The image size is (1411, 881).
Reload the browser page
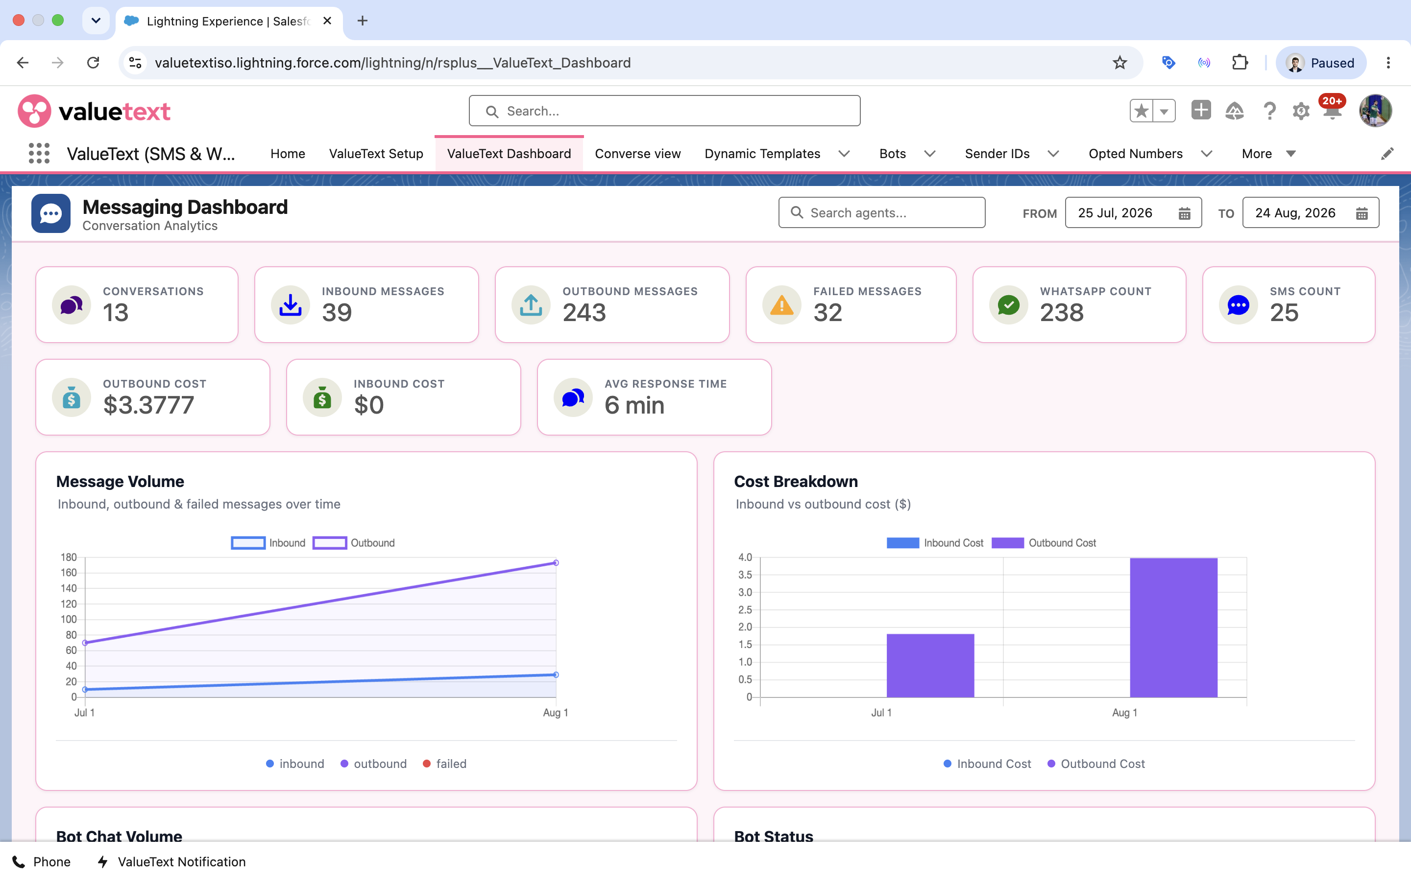pyautogui.click(x=93, y=62)
